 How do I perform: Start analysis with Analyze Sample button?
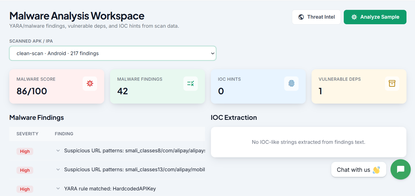(375, 17)
